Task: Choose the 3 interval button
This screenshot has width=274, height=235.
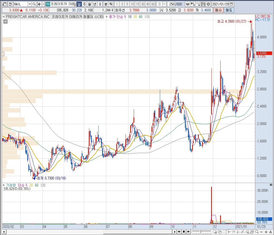Action: click(122, 4)
